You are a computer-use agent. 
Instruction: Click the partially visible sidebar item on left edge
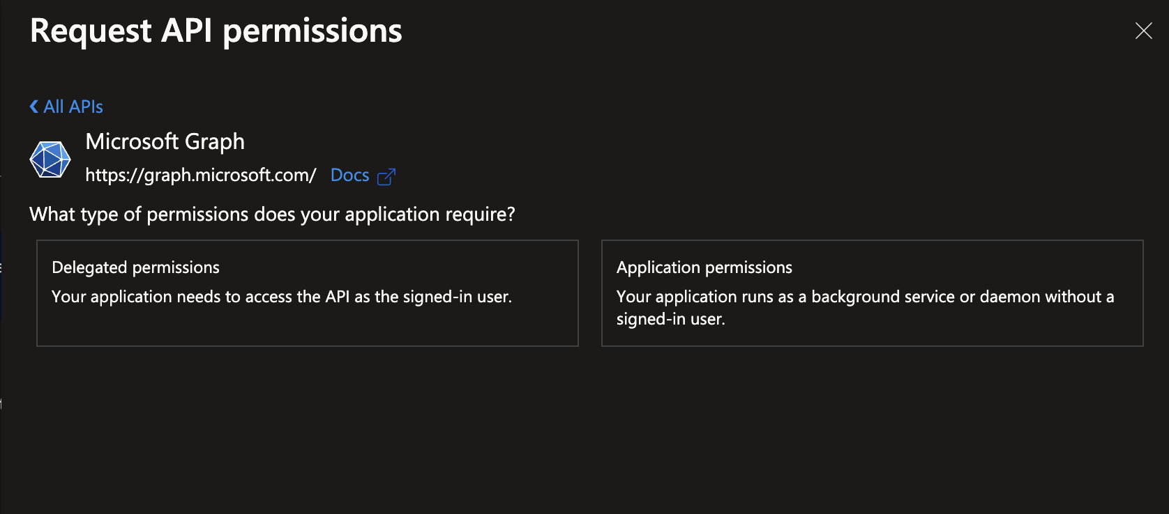click(3, 268)
